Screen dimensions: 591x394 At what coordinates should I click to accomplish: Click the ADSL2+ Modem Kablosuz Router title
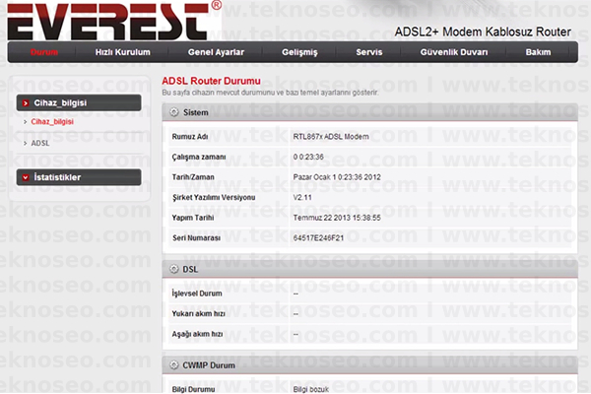click(483, 33)
